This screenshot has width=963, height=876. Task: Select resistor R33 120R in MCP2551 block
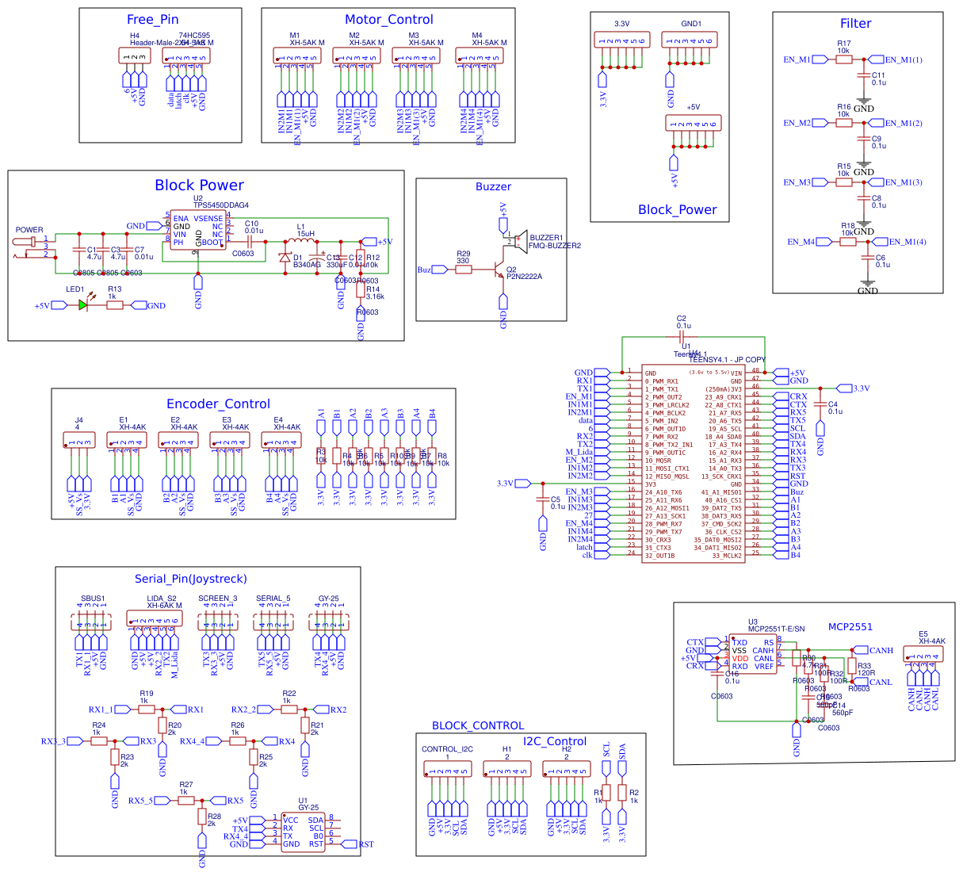[x=852, y=666]
